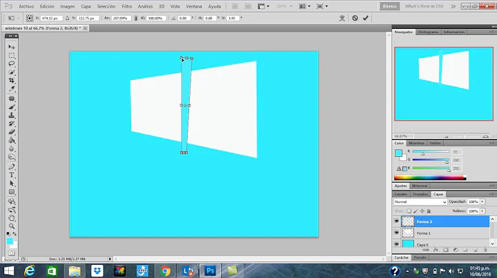
Task: Switch to the Canales tab
Action: tap(401, 194)
